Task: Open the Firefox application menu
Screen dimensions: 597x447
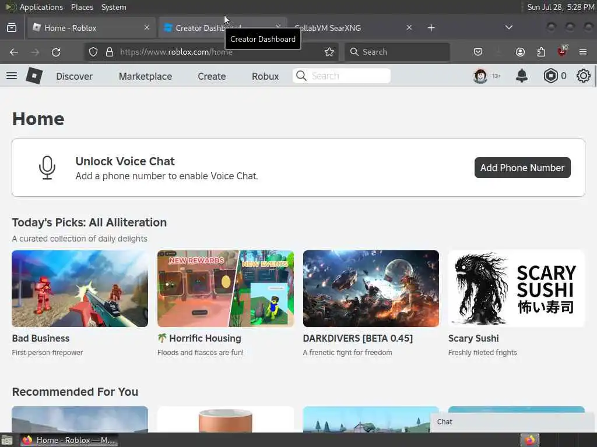Action: pyautogui.click(x=583, y=52)
